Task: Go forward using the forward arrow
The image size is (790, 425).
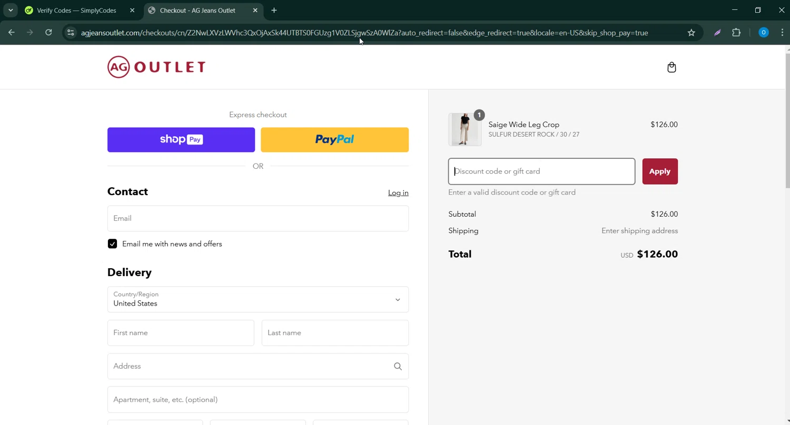Action: tap(30, 33)
